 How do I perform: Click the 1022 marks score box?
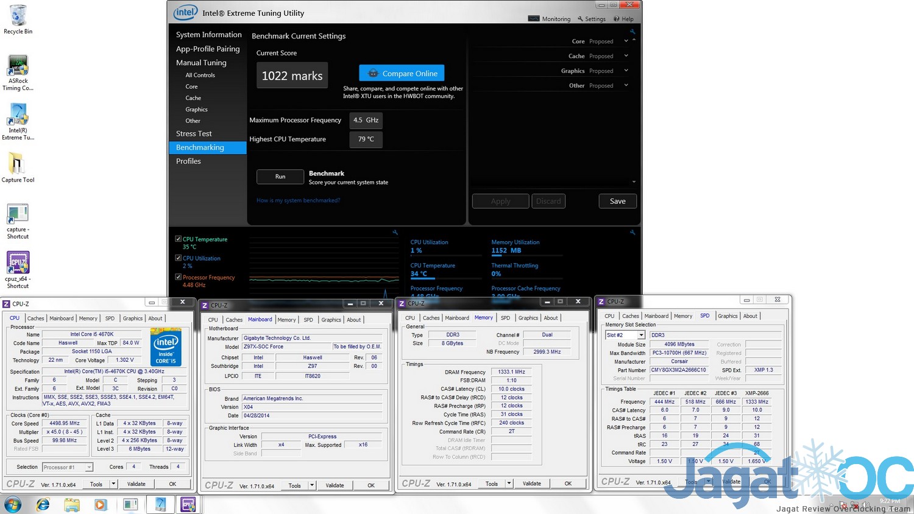[x=292, y=76]
